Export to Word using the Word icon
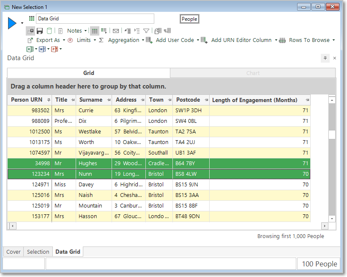347x277 pixels. 42,49
